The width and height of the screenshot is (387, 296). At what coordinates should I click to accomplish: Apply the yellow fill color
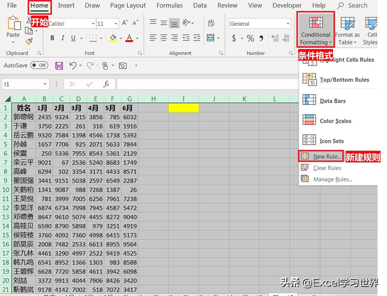(x=113, y=38)
